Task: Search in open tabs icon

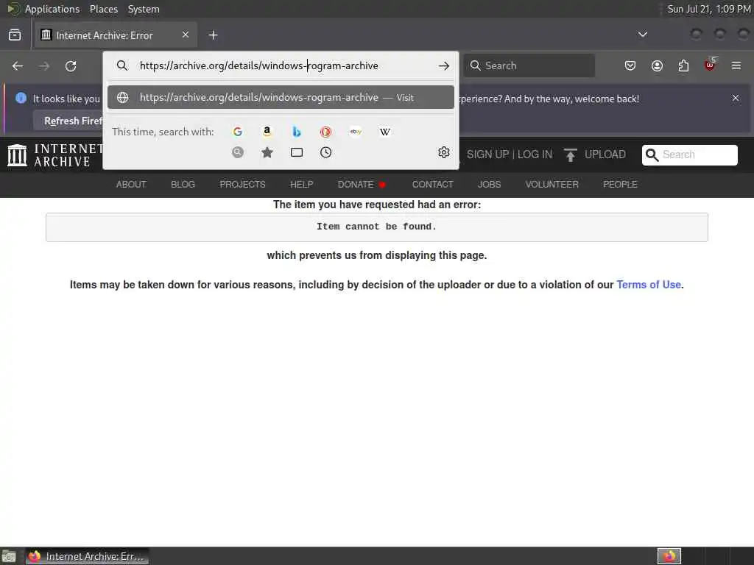Action: pos(297,152)
